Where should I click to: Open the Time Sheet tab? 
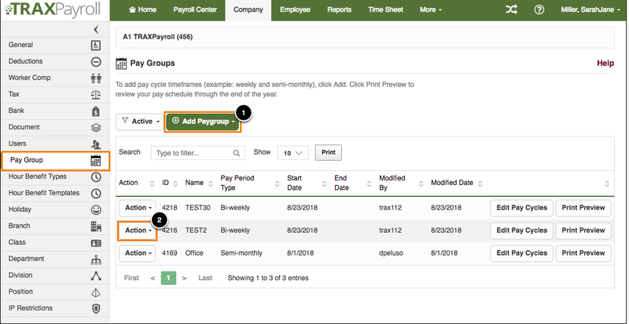pyautogui.click(x=385, y=9)
